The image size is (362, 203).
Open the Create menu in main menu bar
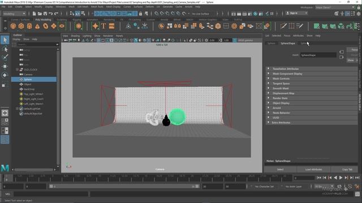click(x=19, y=7)
